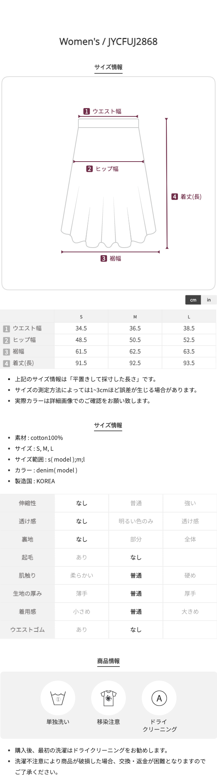Click the 商品情報 section heading
Image resolution: width=217 pixels, height=784 pixels.
[109, 661]
